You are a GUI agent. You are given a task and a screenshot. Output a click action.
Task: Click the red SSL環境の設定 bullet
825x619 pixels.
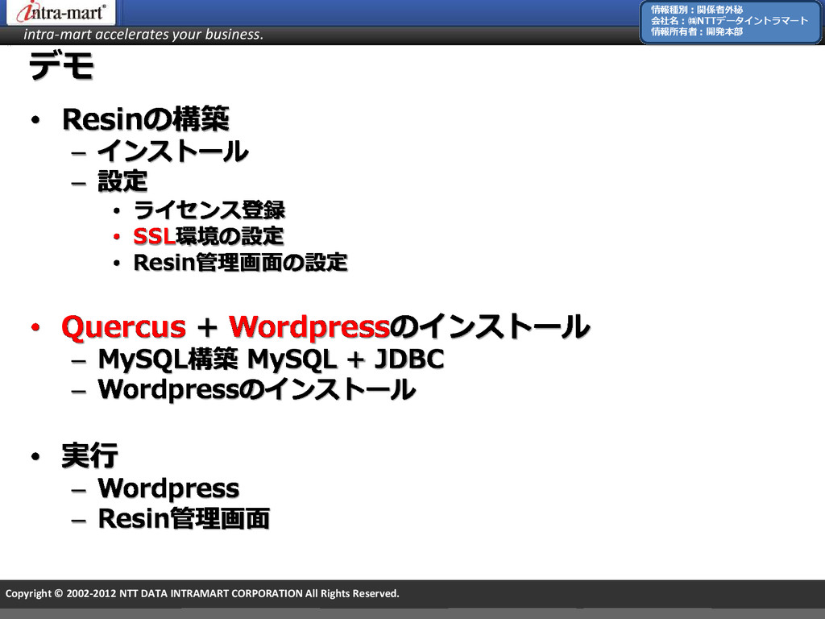[209, 236]
